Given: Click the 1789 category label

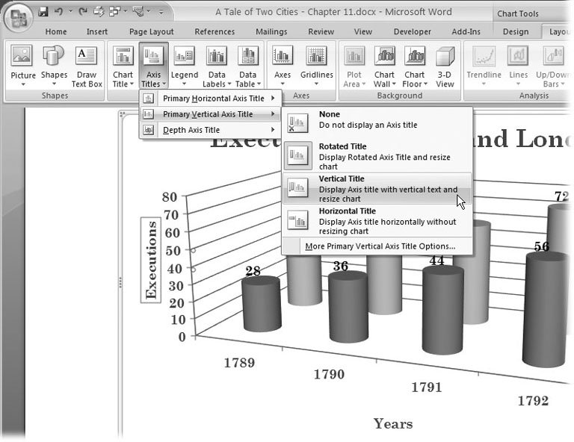Looking at the screenshot, I should click(x=239, y=363).
